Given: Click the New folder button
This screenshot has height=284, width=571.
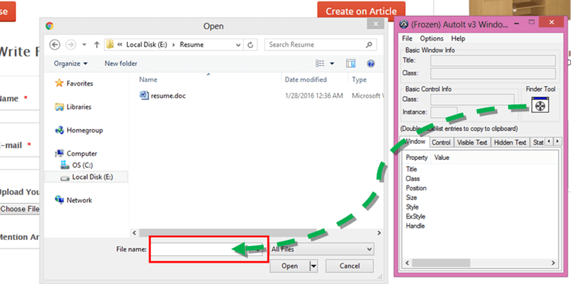Looking at the screenshot, I should pos(121,63).
